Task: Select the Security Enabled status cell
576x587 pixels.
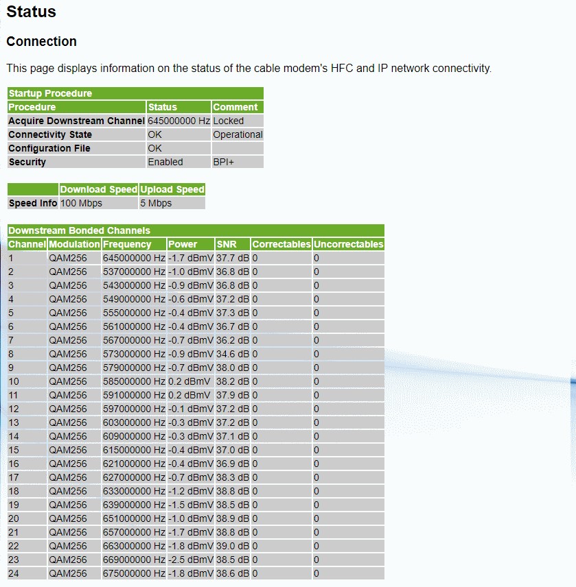Action: [163, 162]
